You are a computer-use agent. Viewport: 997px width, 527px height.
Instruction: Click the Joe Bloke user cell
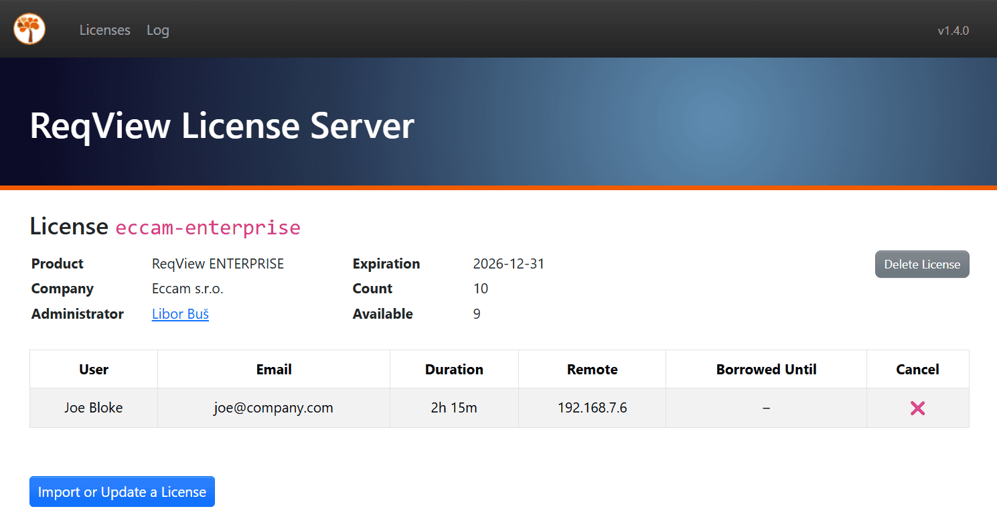tap(94, 408)
